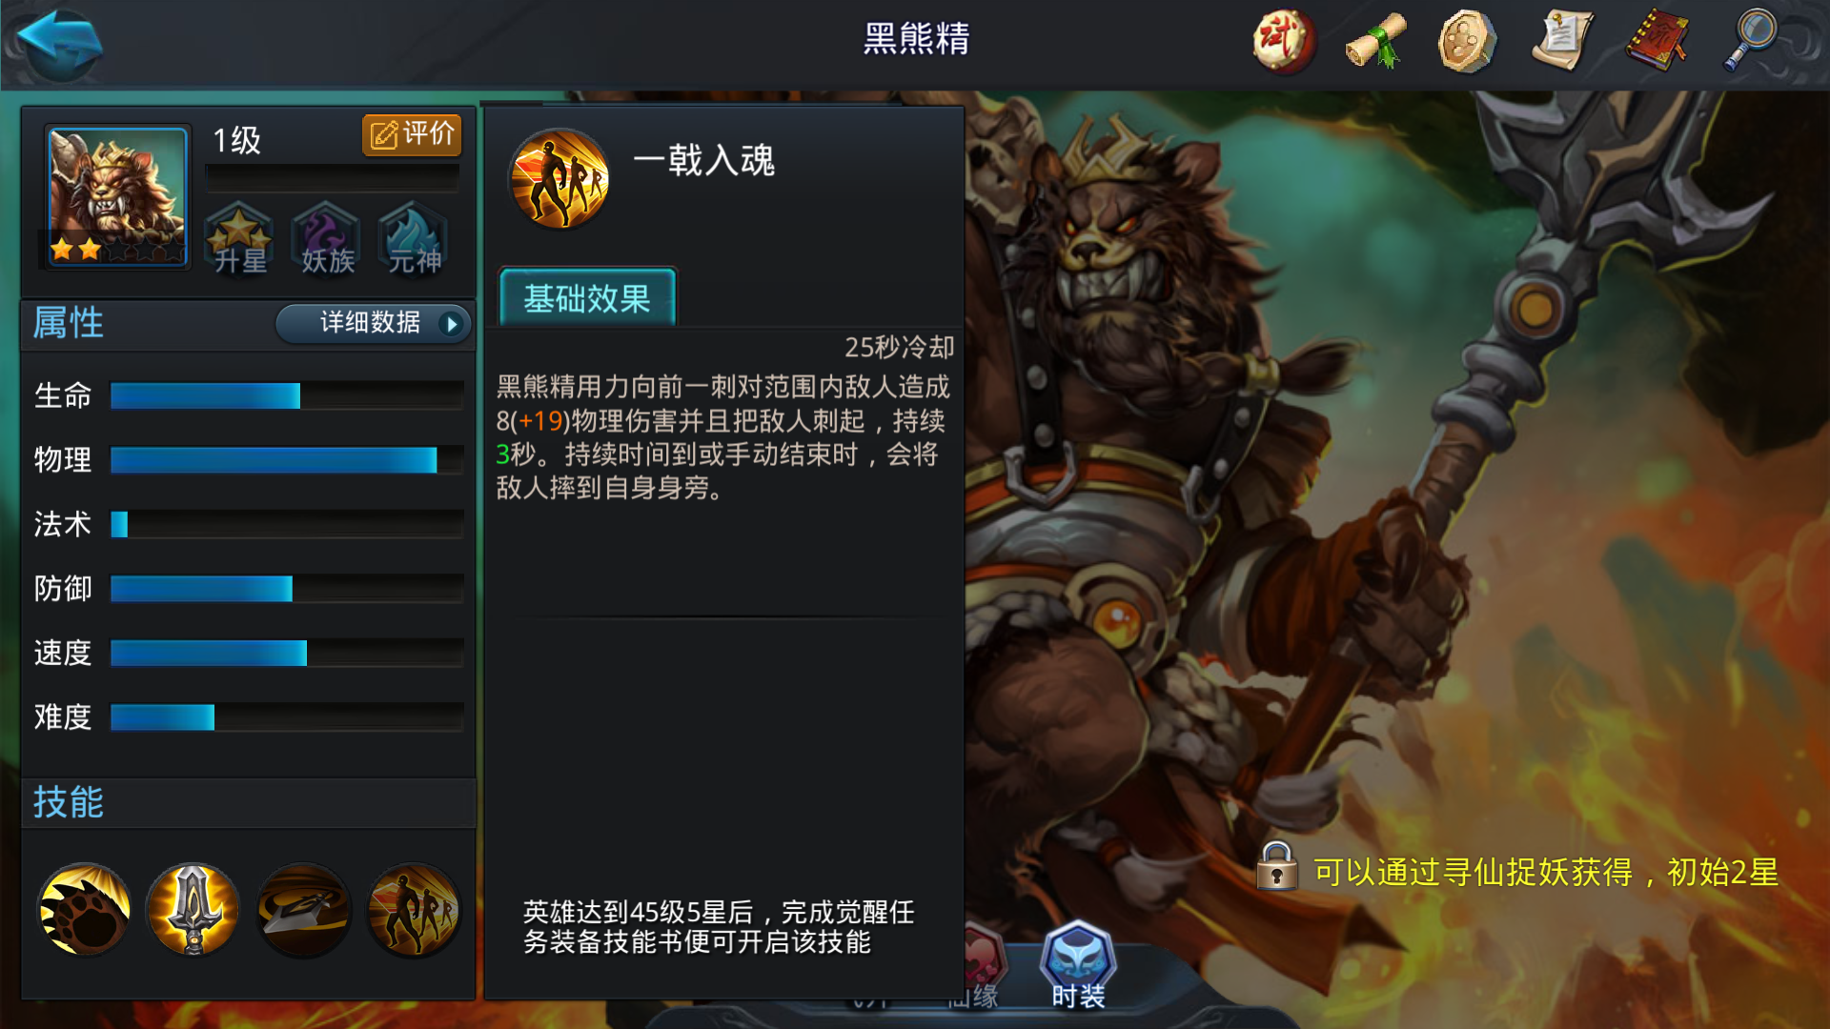Image resolution: width=1830 pixels, height=1029 pixels.
Task: Select the bear paw skill icon
Action: (84, 910)
